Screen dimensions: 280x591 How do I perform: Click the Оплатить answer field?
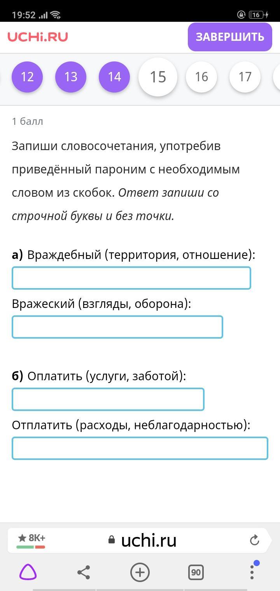[108, 399]
